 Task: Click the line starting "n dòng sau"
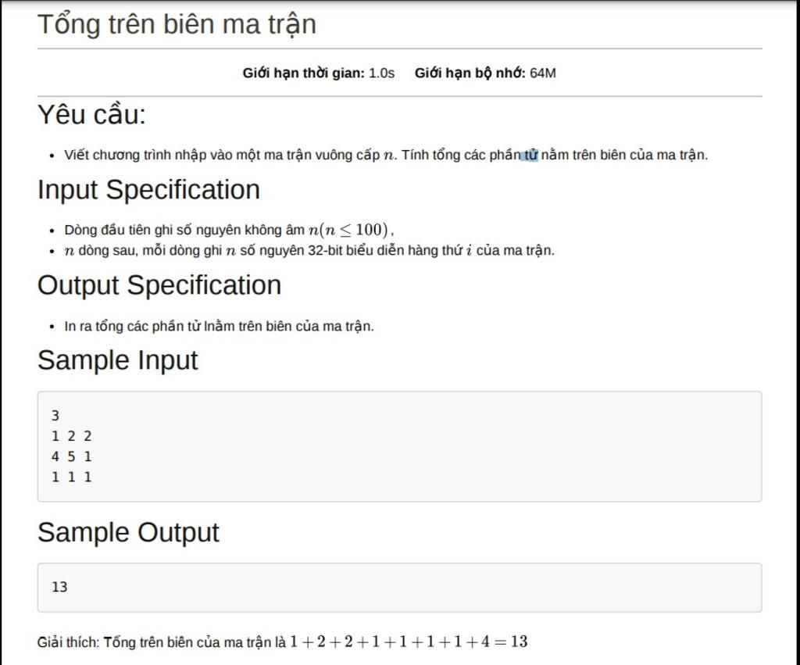point(309,251)
